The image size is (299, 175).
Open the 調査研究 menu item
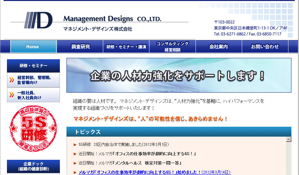click(x=80, y=46)
